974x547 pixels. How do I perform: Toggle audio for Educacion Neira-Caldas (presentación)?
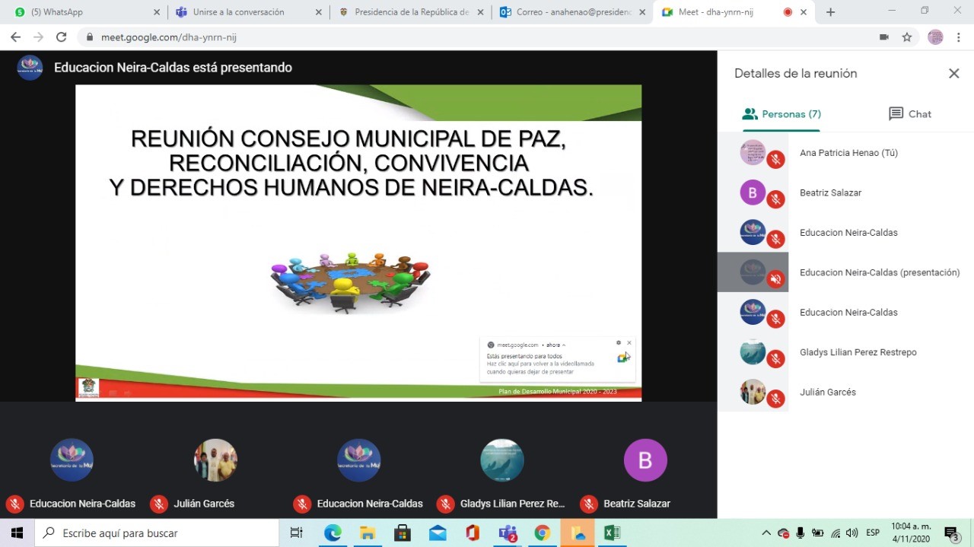pyautogui.click(x=775, y=279)
